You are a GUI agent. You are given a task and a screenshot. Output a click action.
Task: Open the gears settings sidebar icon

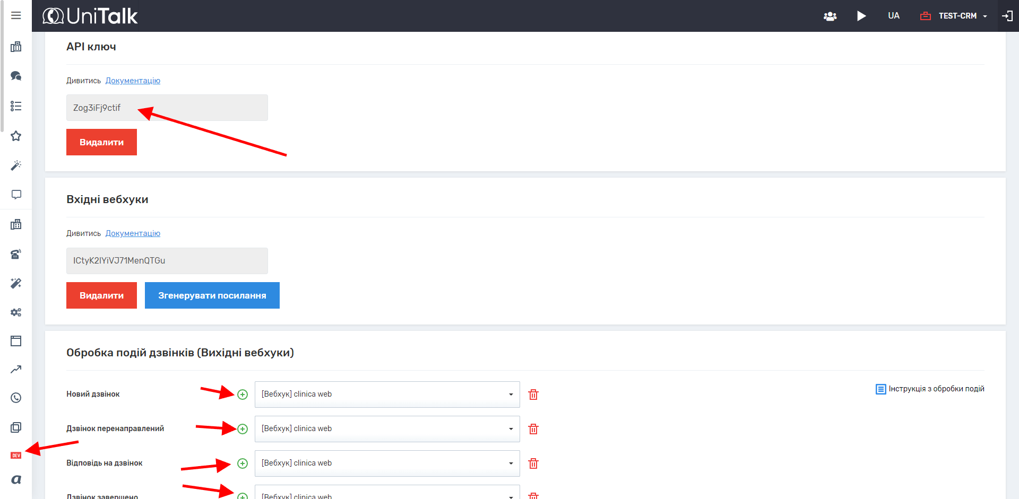coord(16,312)
